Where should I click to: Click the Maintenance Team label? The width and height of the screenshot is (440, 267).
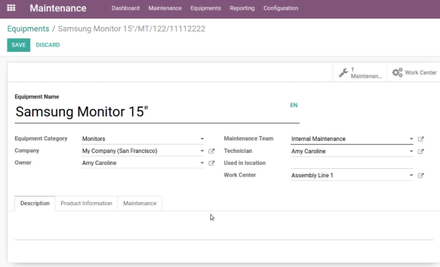(x=249, y=139)
